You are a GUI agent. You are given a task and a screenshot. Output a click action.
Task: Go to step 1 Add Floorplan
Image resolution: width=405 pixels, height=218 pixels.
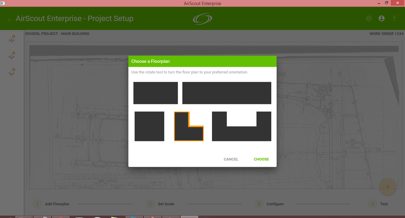coord(51,204)
